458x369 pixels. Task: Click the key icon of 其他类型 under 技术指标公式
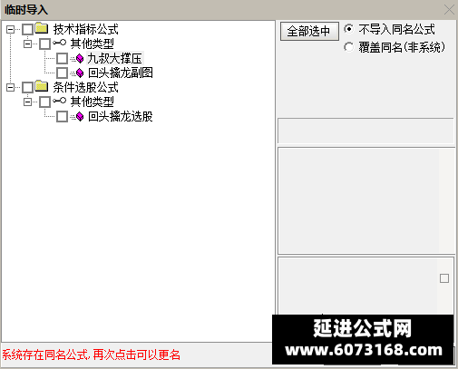tap(59, 43)
